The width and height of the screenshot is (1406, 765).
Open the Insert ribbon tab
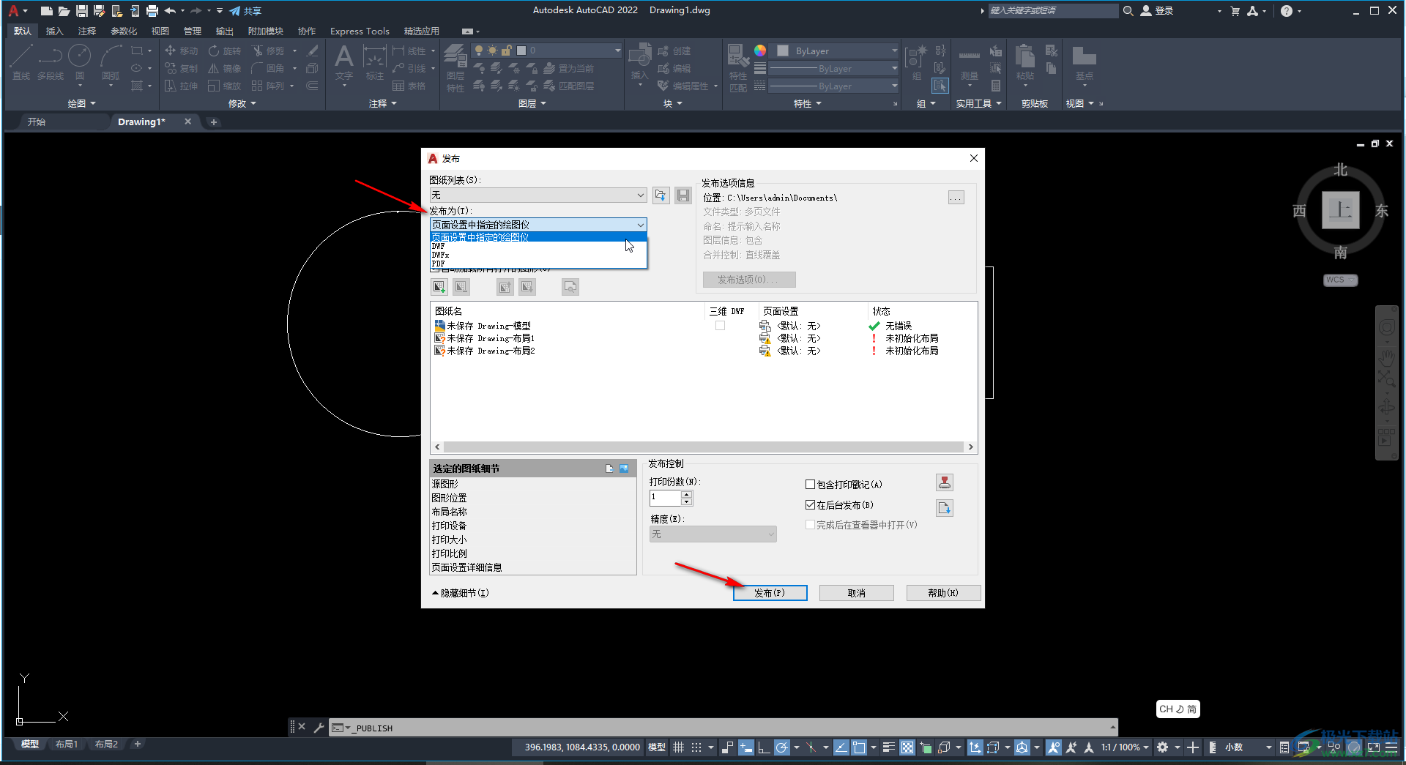pos(54,31)
